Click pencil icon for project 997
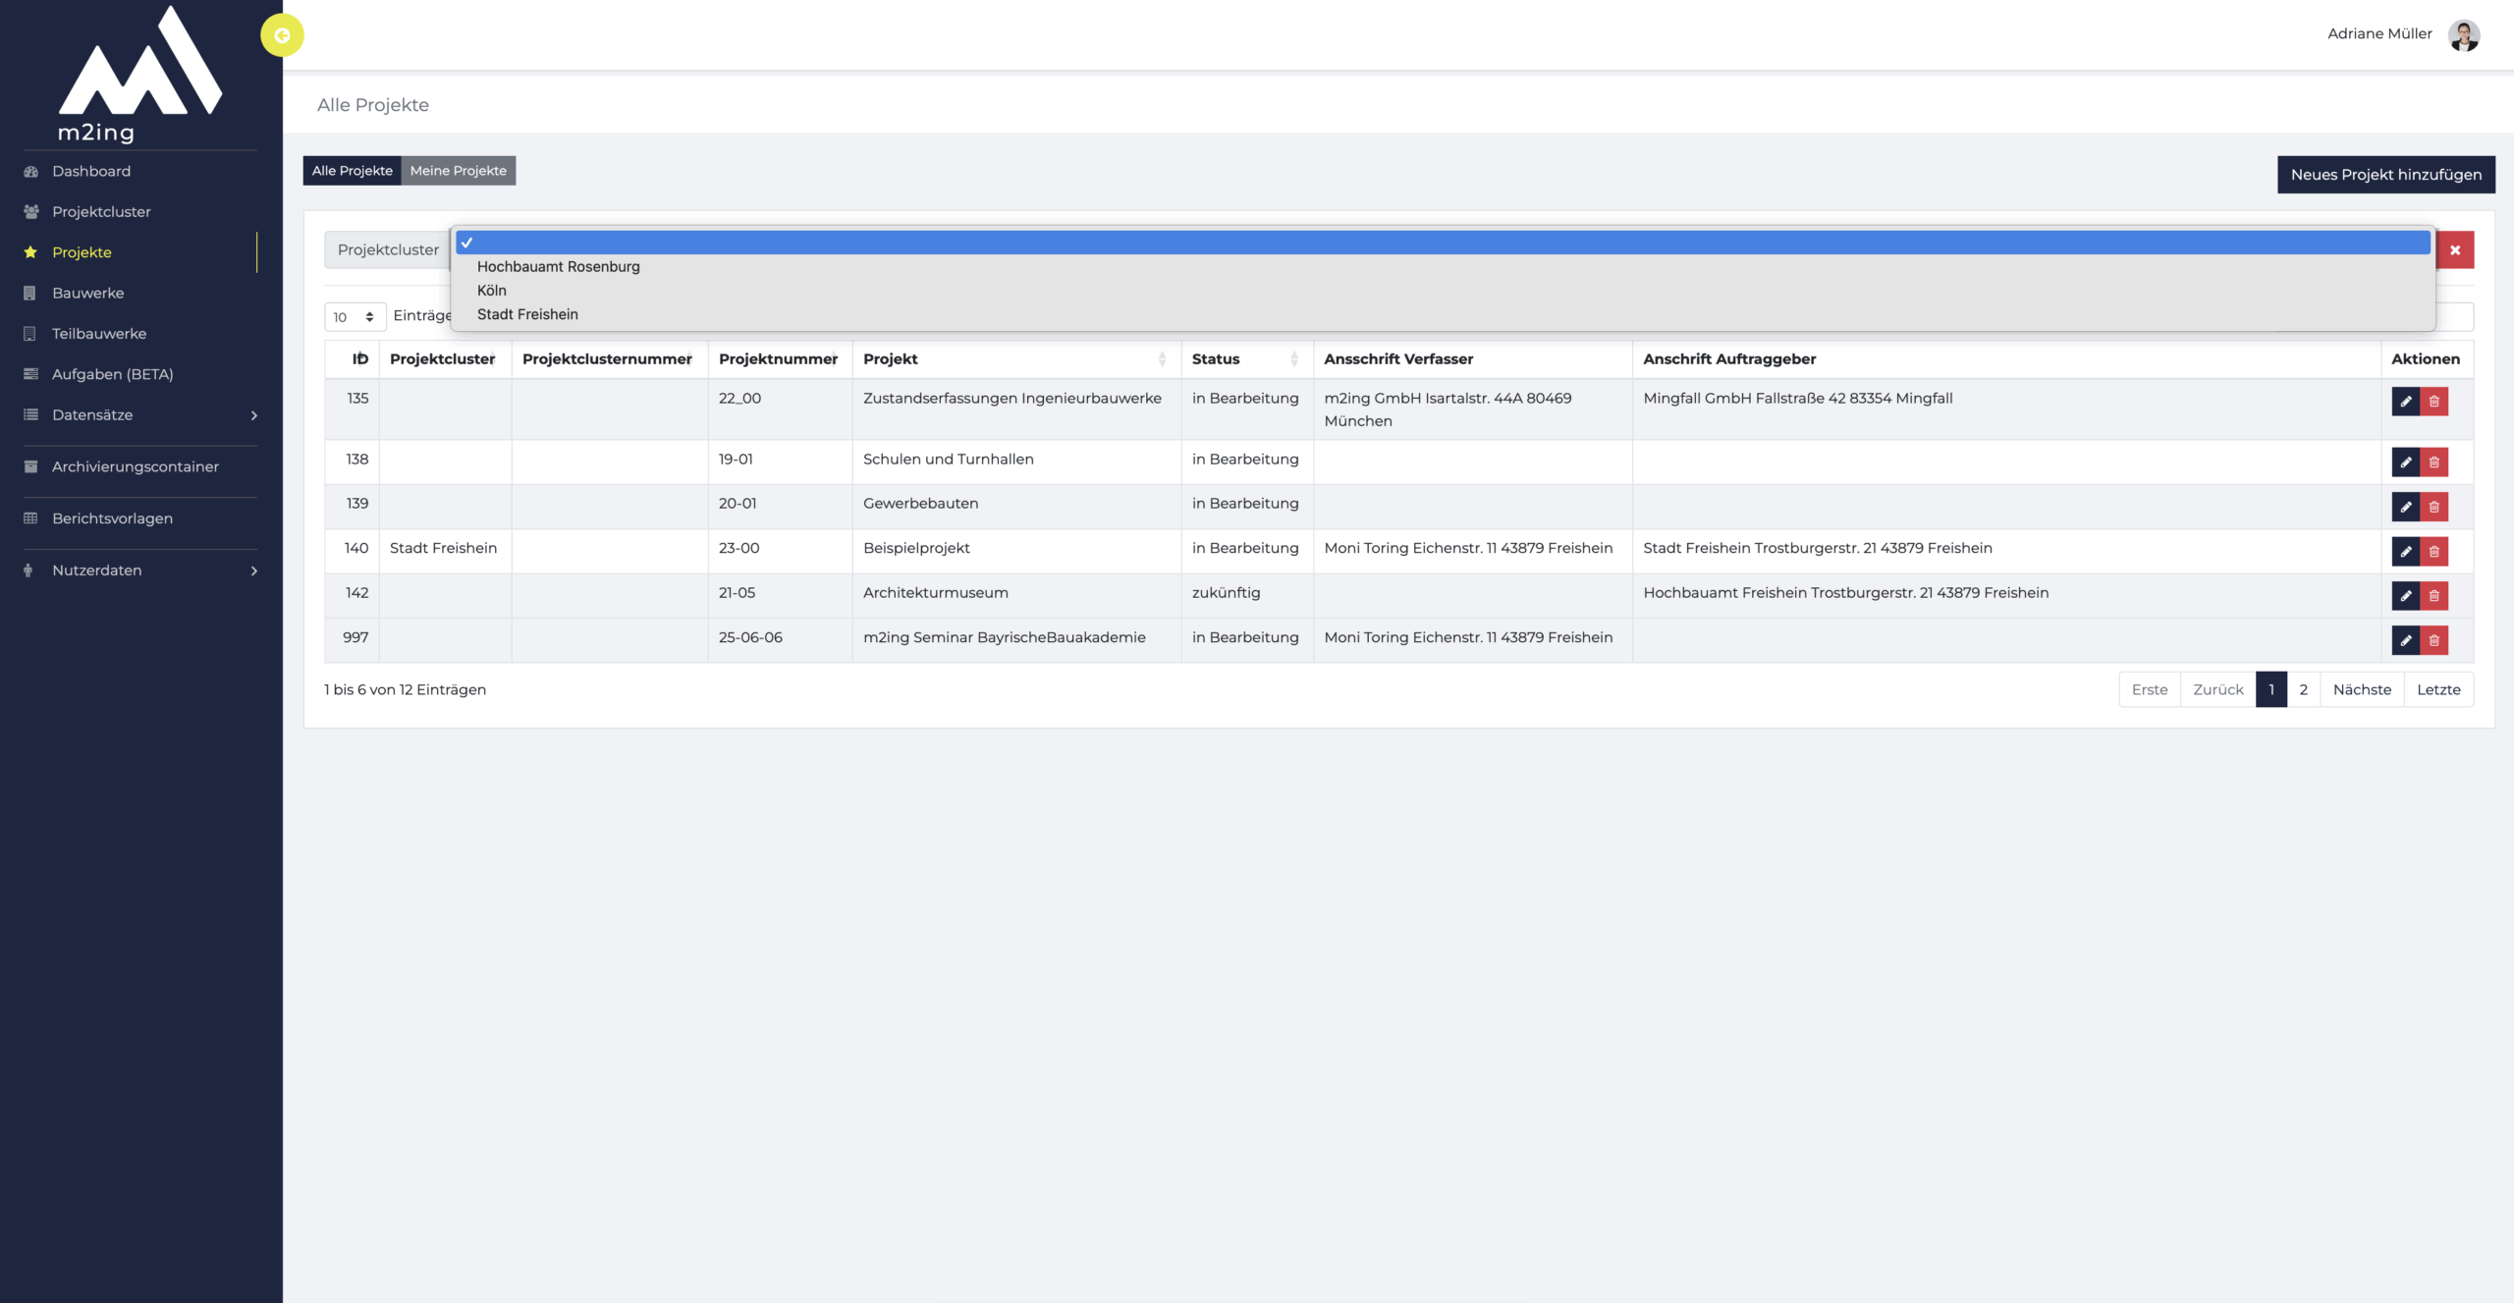 pos(2405,641)
